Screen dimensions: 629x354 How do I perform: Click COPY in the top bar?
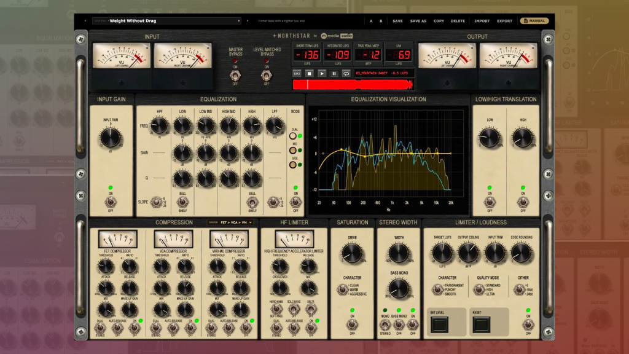(x=439, y=21)
